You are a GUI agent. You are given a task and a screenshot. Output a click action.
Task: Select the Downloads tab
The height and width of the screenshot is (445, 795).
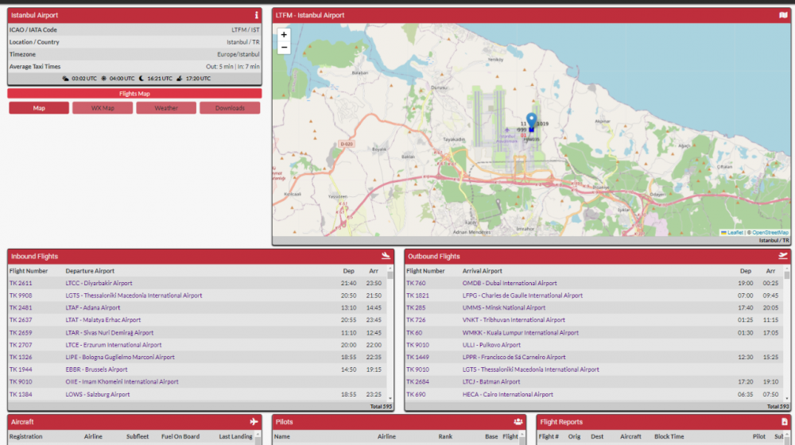coord(230,108)
